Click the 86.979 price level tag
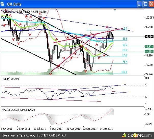The height and width of the screenshot is (139, 154). (x=149, y=47)
